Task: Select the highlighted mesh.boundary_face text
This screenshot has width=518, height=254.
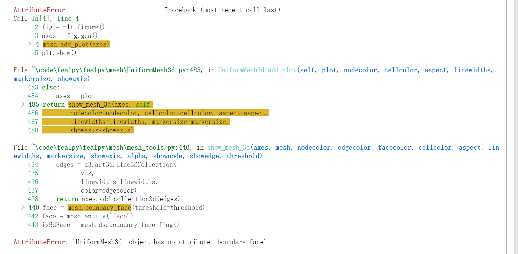Action: pyautogui.click(x=99, y=207)
